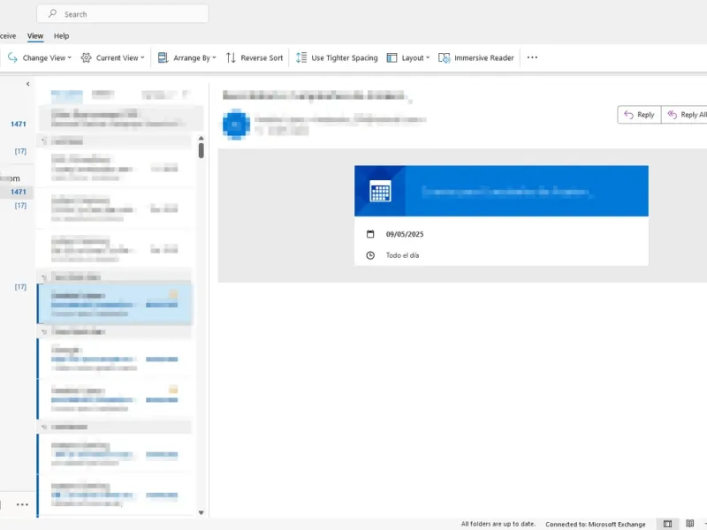Open the Current View dropdown
Image resolution: width=707 pixels, height=530 pixels.
click(x=113, y=57)
